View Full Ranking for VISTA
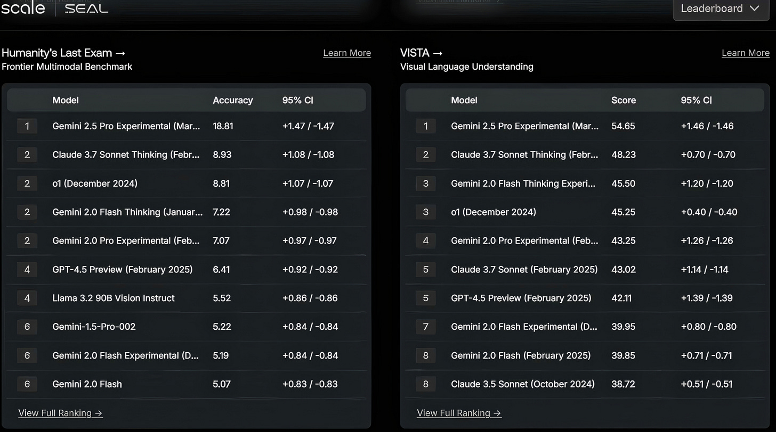Screen dimensions: 776x432 pos(459,413)
